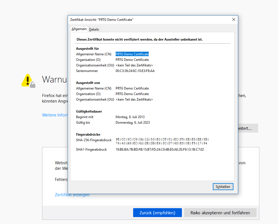278x224 pixels.
Task: Click the SHA1-Fingerabdruck label
Action: point(91,150)
